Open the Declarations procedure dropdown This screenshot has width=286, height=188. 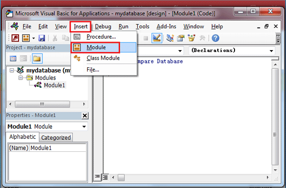pyautogui.click(x=271, y=51)
